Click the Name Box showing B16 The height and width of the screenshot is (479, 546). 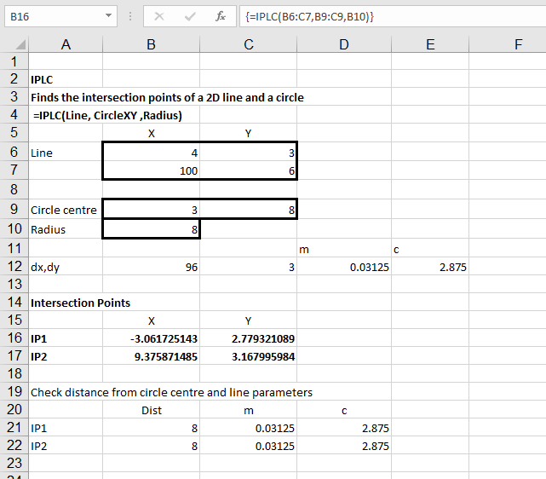click(x=51, y=16)
